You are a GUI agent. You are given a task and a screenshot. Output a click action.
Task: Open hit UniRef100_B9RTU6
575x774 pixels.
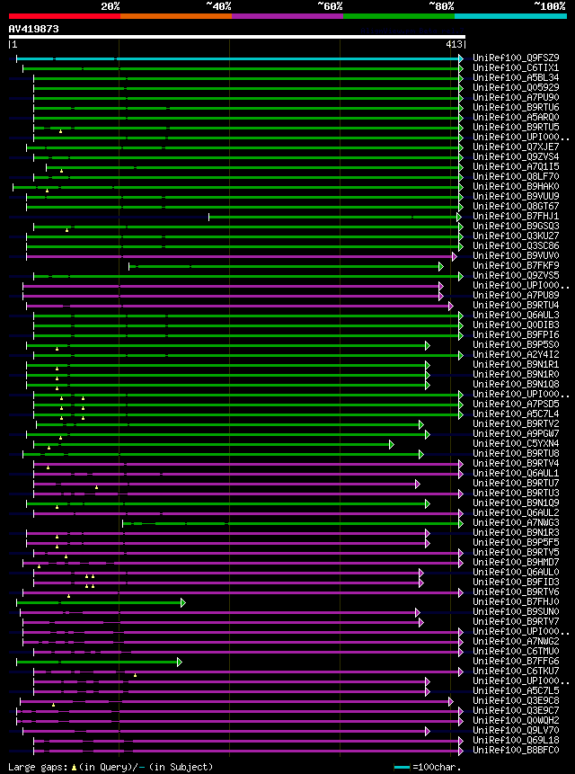[516, 108]
